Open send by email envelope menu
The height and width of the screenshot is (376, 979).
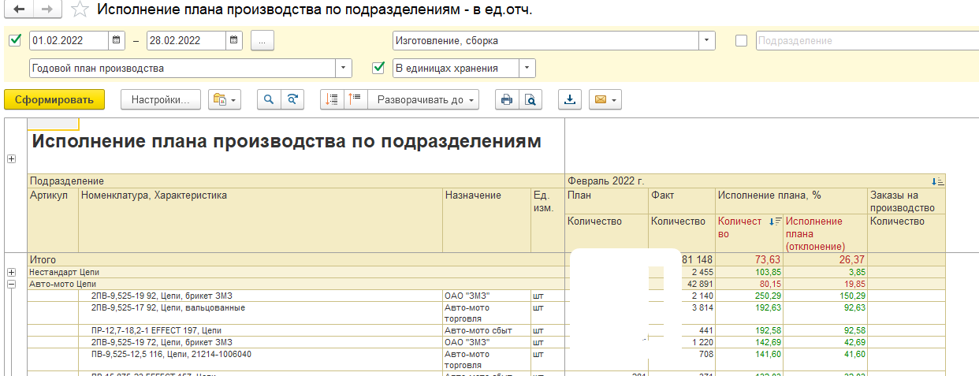point(605,100)
